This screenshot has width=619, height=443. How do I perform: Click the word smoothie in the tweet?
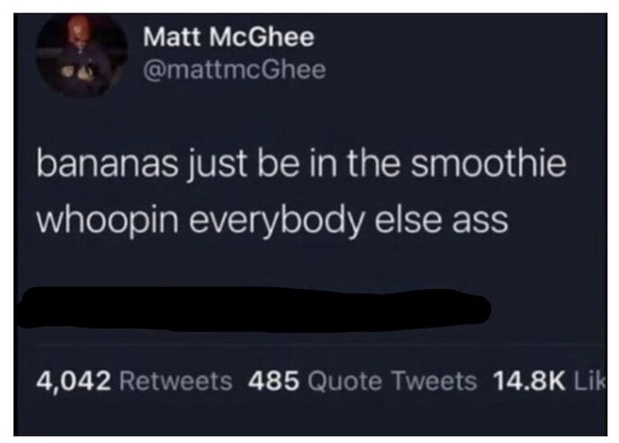click(x=489, y=161)
